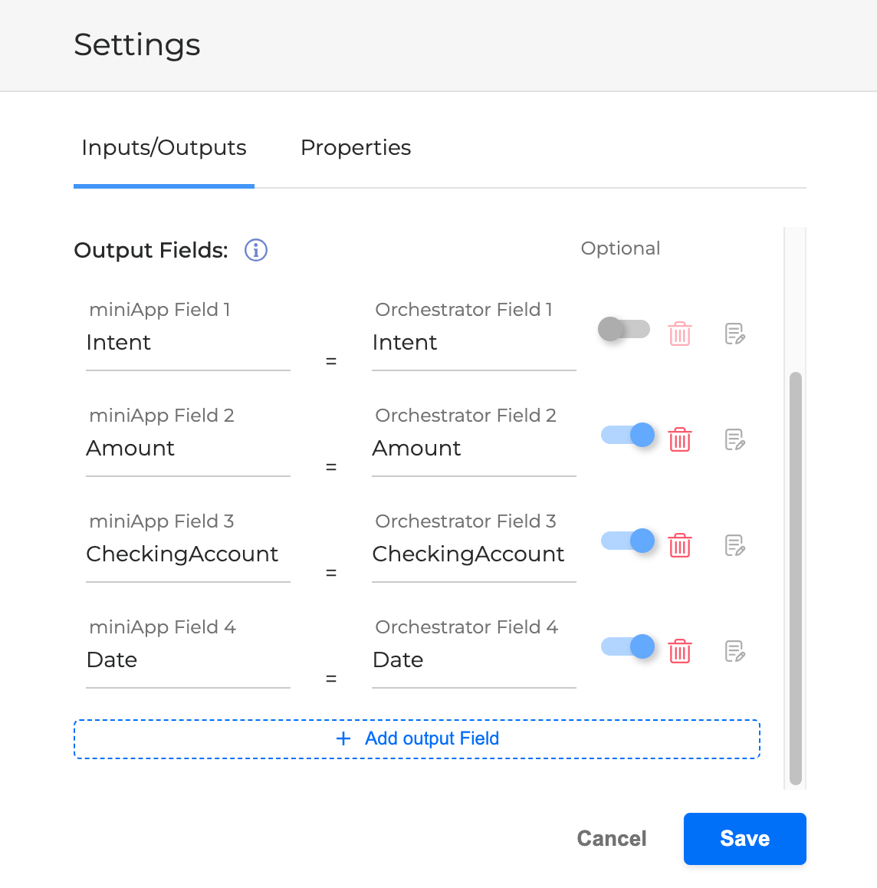Turn off Optional toggle for CheckingAccount
The height and width of the screenshot is (888, 877).
(627, 541)
